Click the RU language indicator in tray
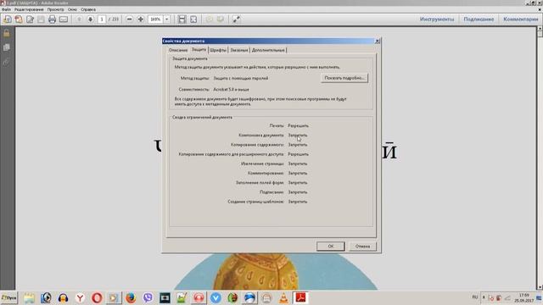 pyautogui.click(x=475, y=297)
